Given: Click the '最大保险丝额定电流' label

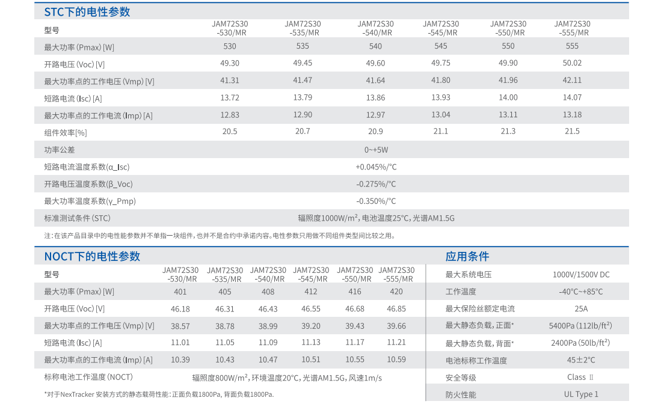Looking at the screenshot, I should click(480, 309).
